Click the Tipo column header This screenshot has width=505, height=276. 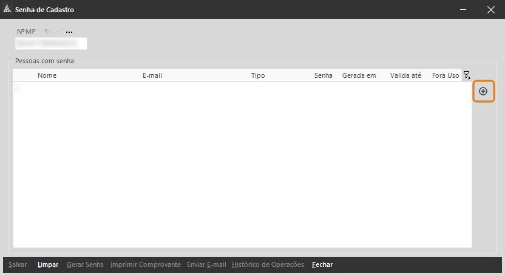258,75
